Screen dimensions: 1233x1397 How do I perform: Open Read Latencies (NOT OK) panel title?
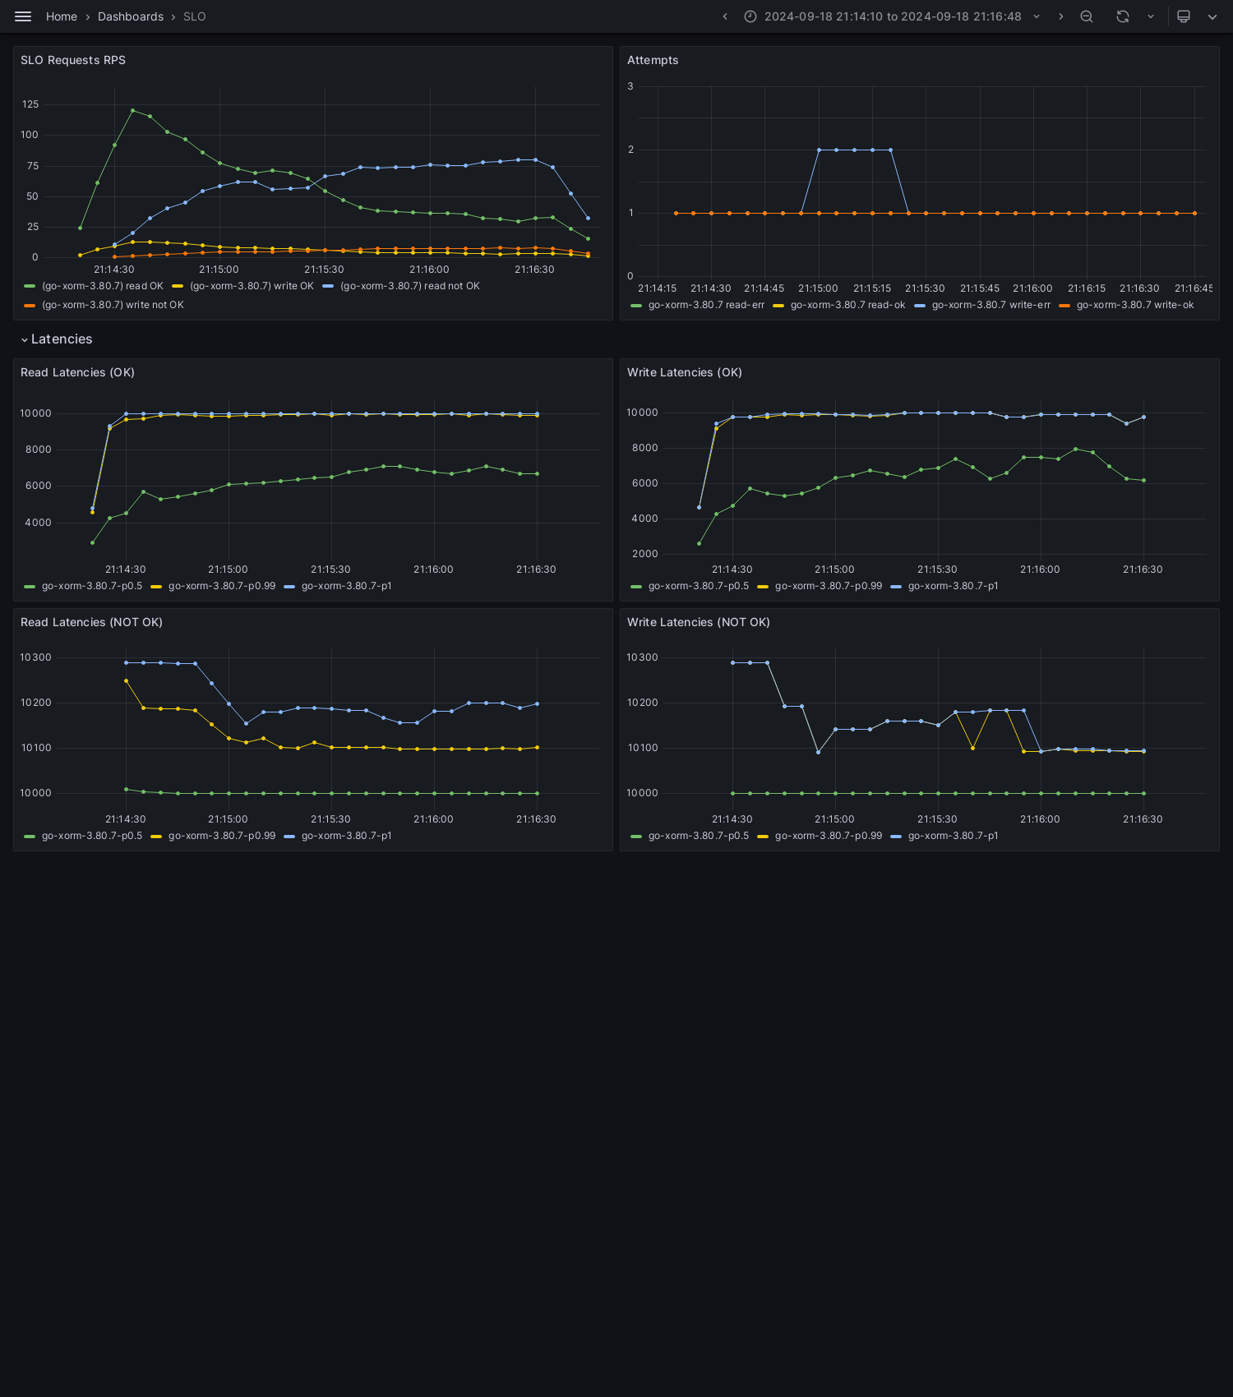pyautogui.click(x=91, y=622)
